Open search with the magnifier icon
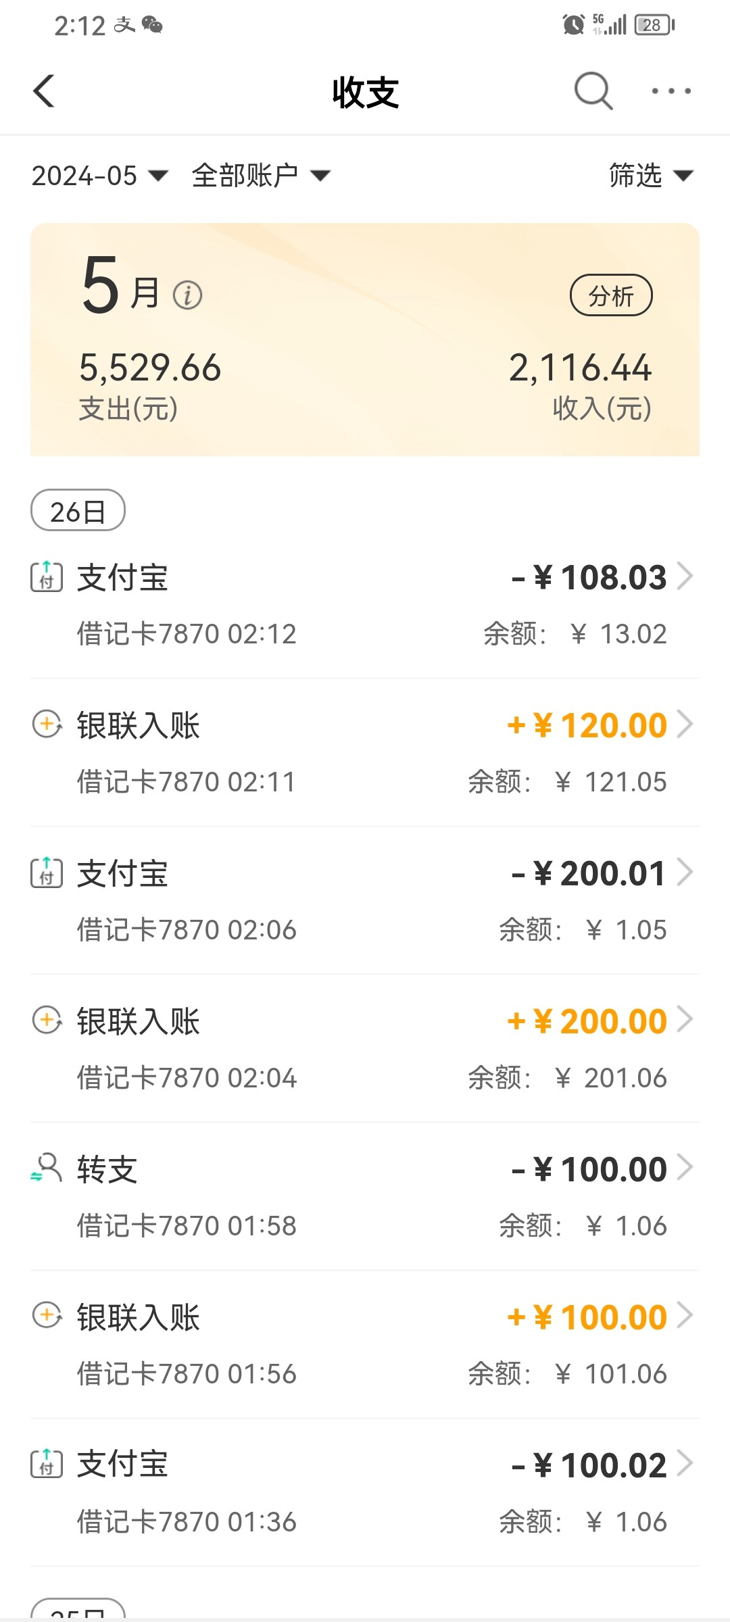 pos(593,91)
